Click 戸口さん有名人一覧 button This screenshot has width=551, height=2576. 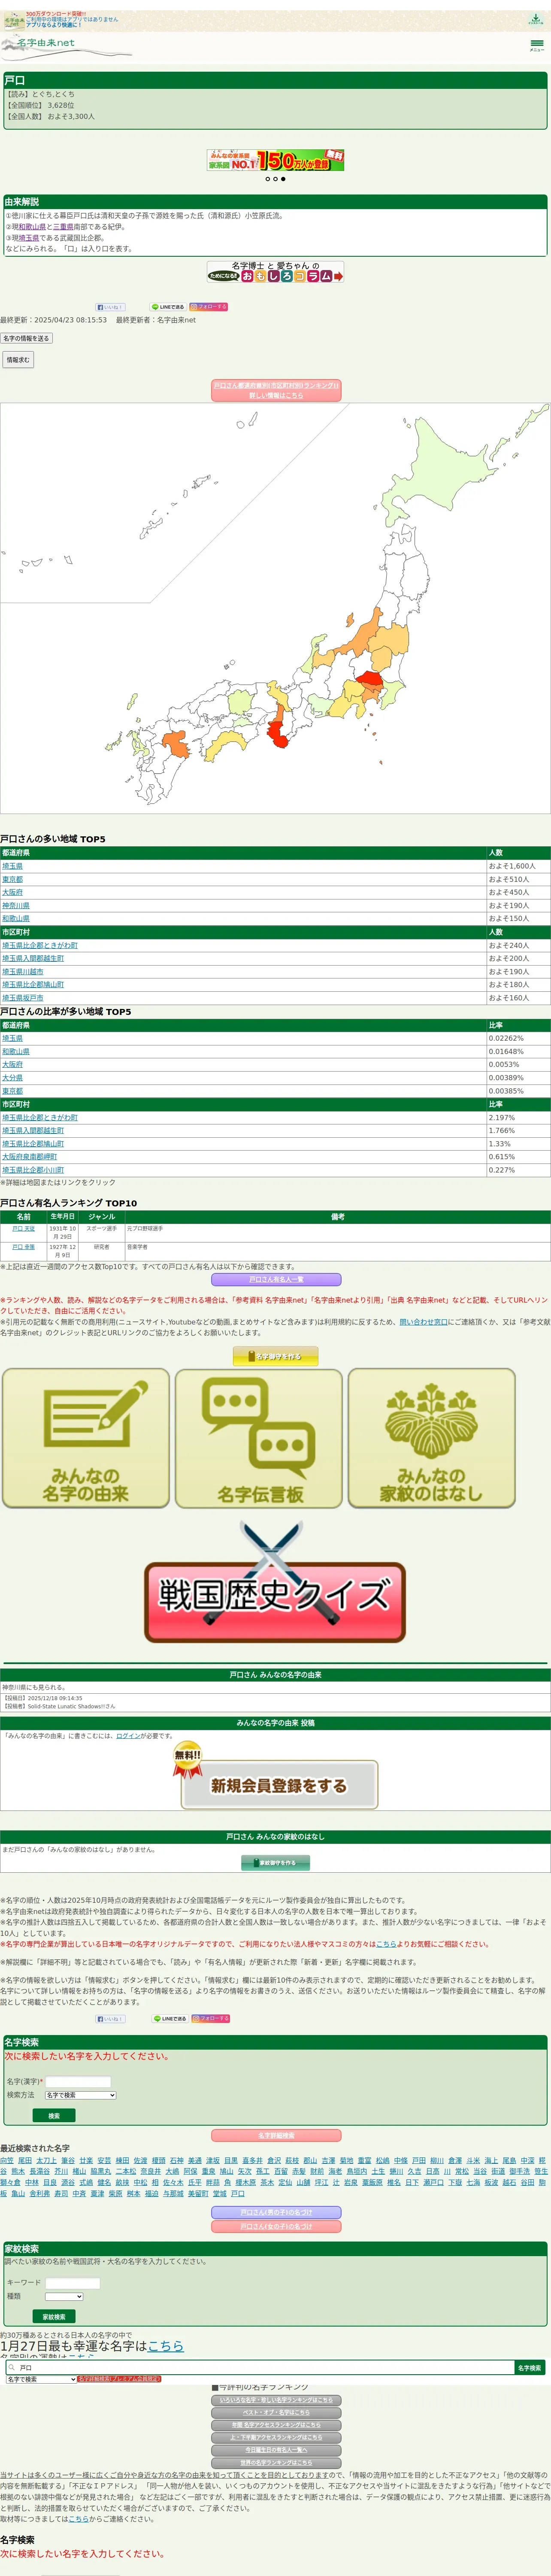click(x=276, y=1279)
